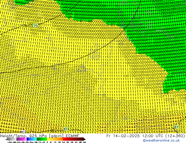The height and width of the screenshot is (143, 186).
Task: Click the 24 label on the legend scale
Action: (63, 142)
